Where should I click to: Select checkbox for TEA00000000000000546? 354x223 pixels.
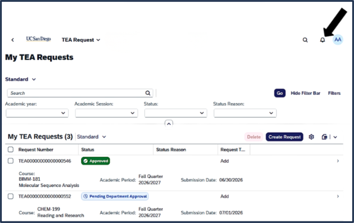coord(11,161)
